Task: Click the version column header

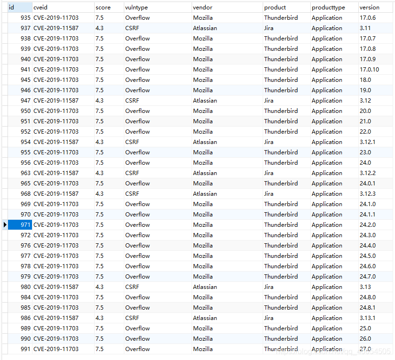Action: (375, 8)
